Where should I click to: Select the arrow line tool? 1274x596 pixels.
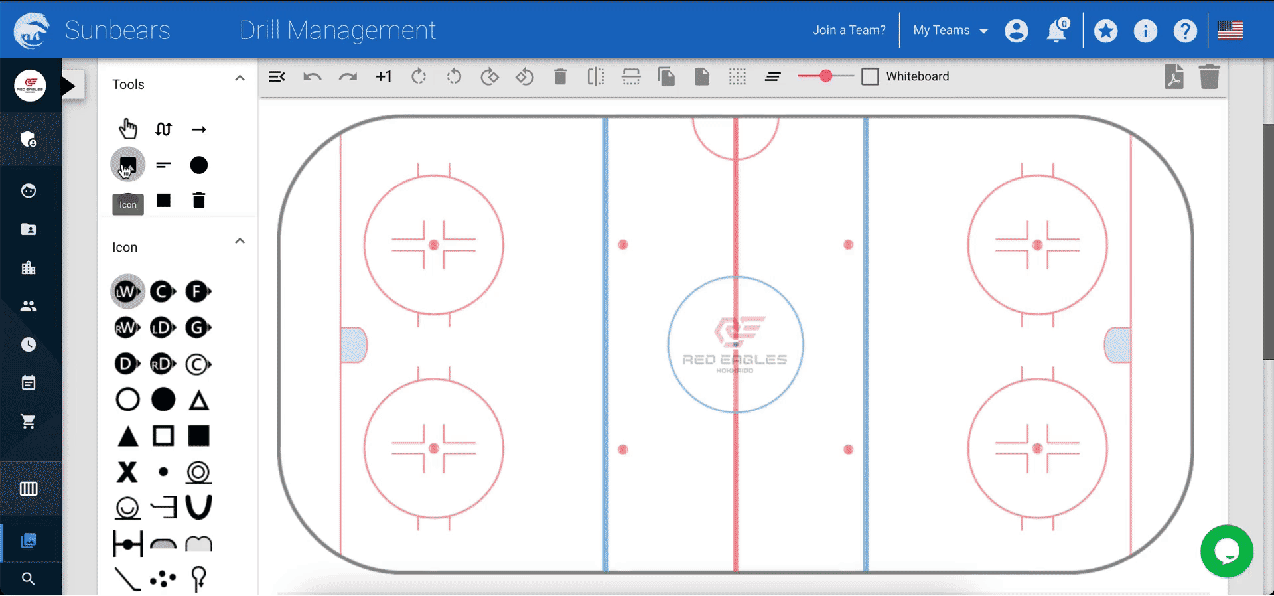[198, 129]
